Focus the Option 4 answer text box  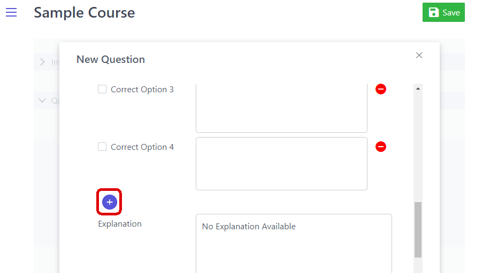281,164
